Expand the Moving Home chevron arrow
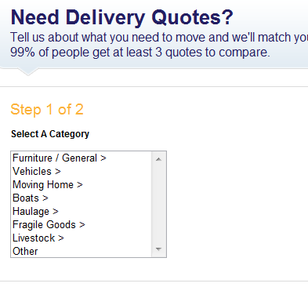 pos(80,185)
